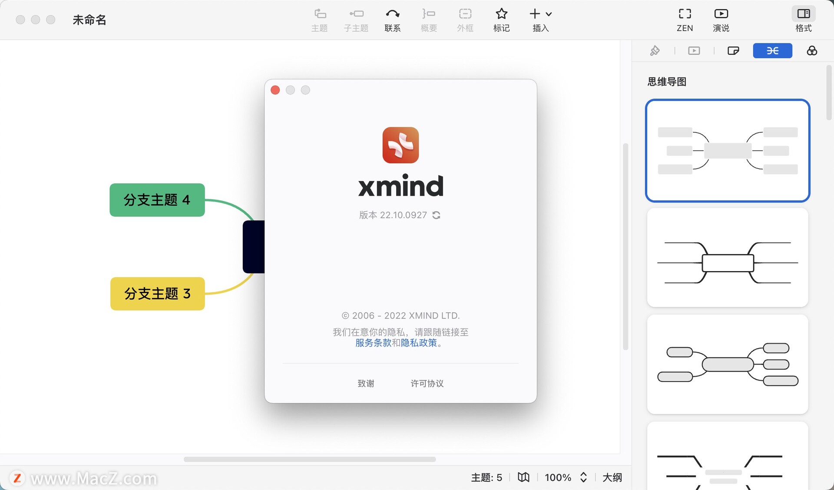
Task: Click the canvas vertical scrollbar
Action: point(625,246)
